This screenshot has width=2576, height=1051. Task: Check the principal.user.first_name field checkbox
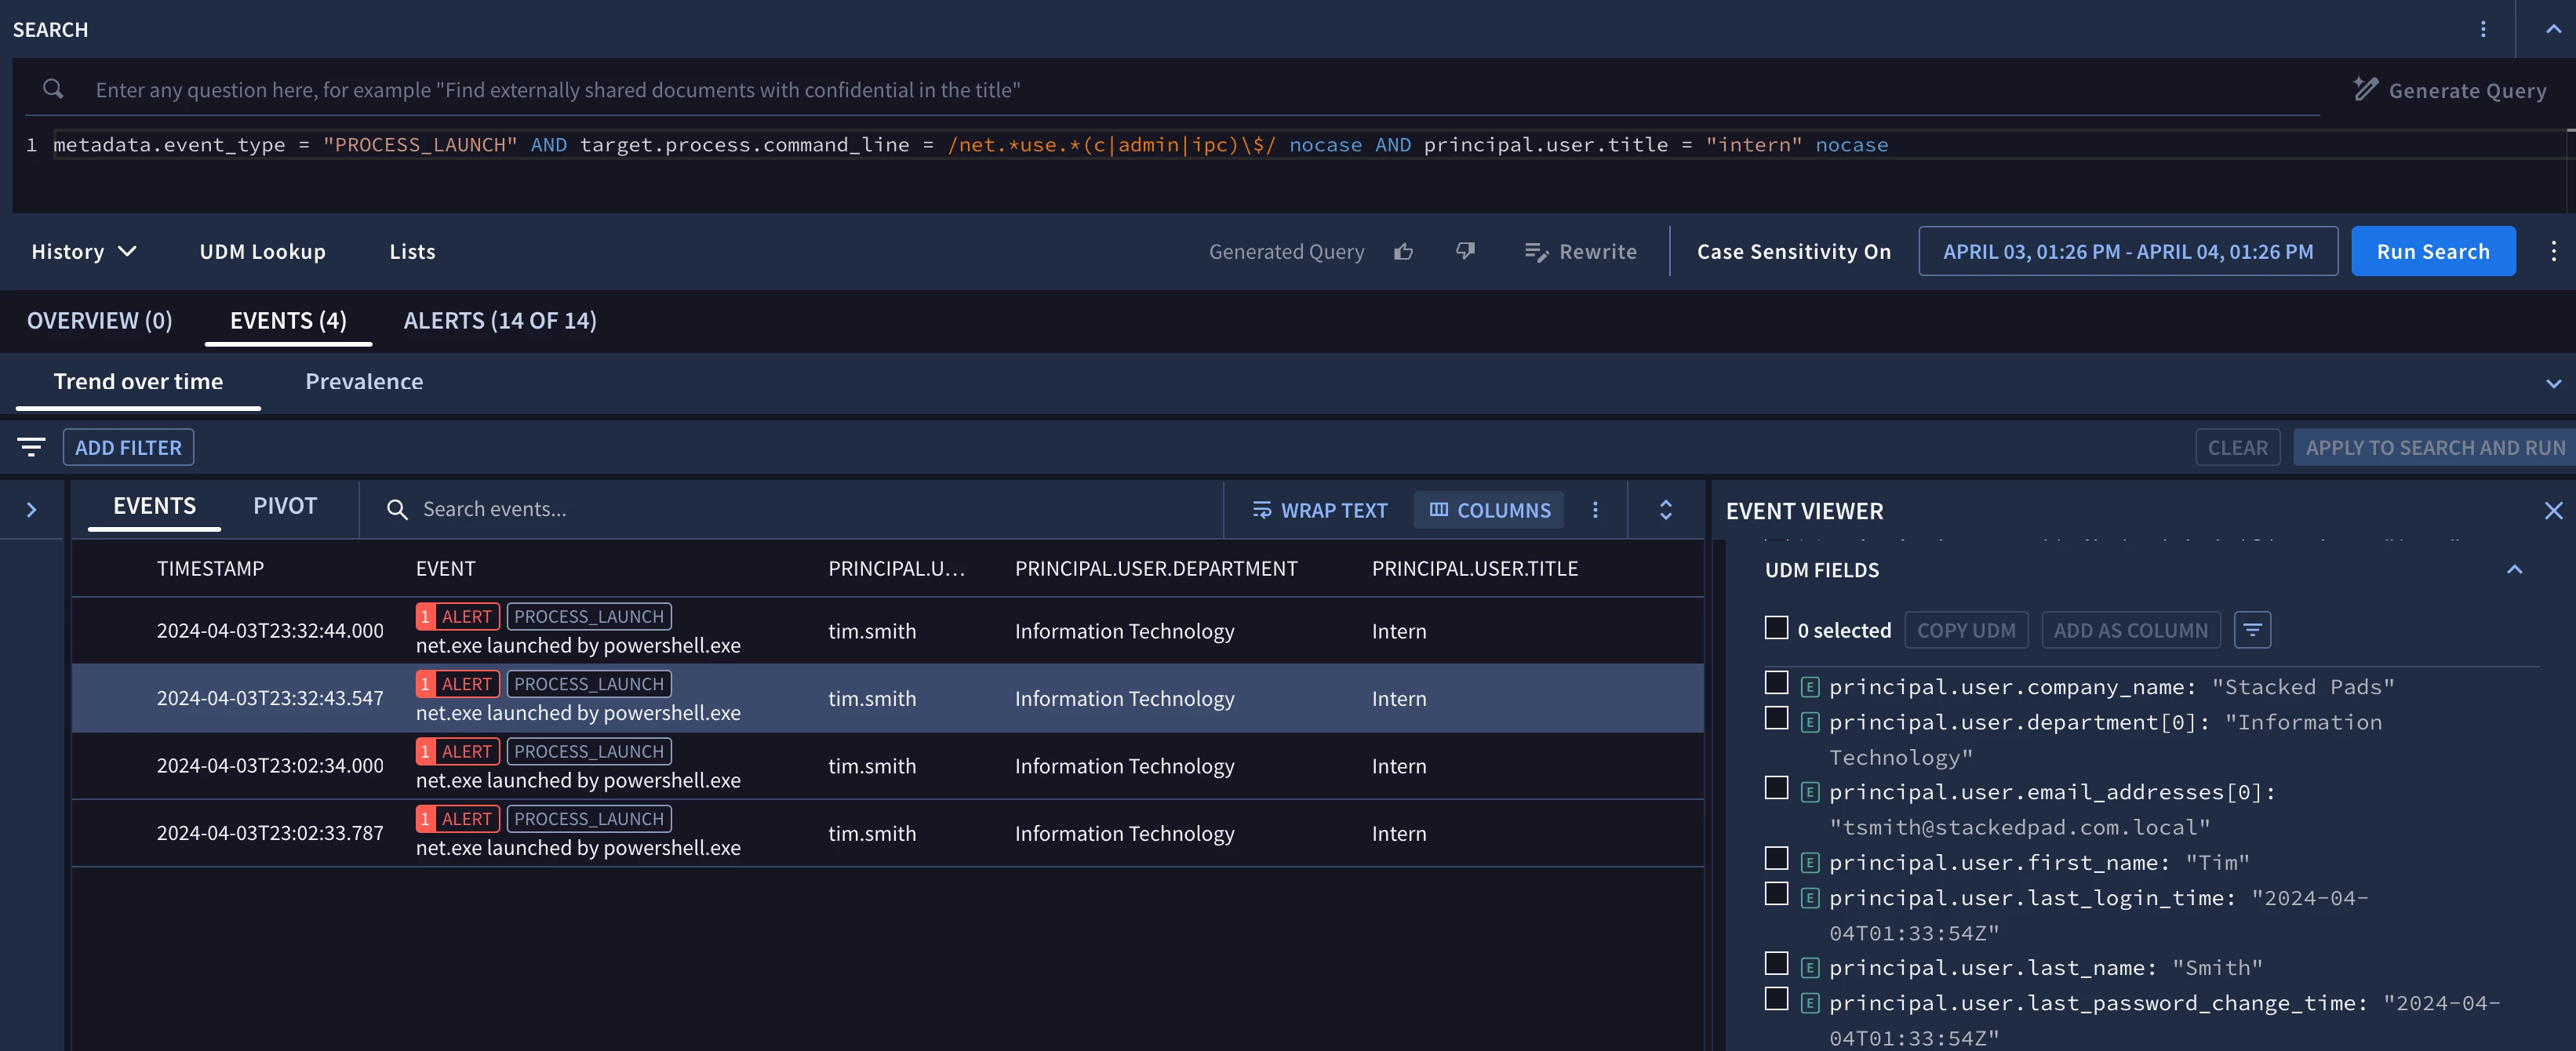pos(1776,859)
